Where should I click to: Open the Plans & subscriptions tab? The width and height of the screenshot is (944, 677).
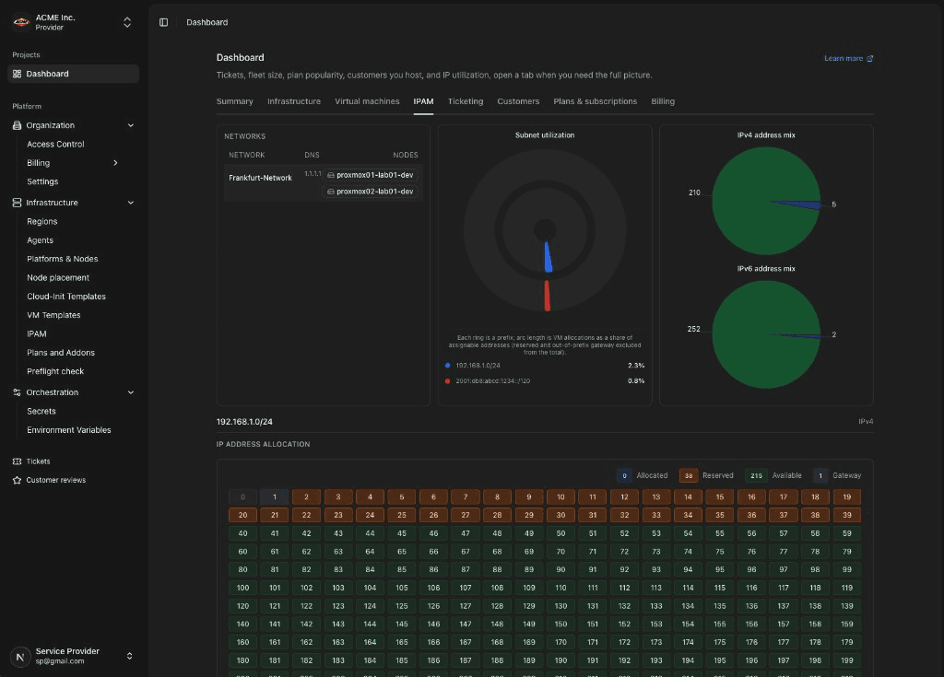pos(595,101)
